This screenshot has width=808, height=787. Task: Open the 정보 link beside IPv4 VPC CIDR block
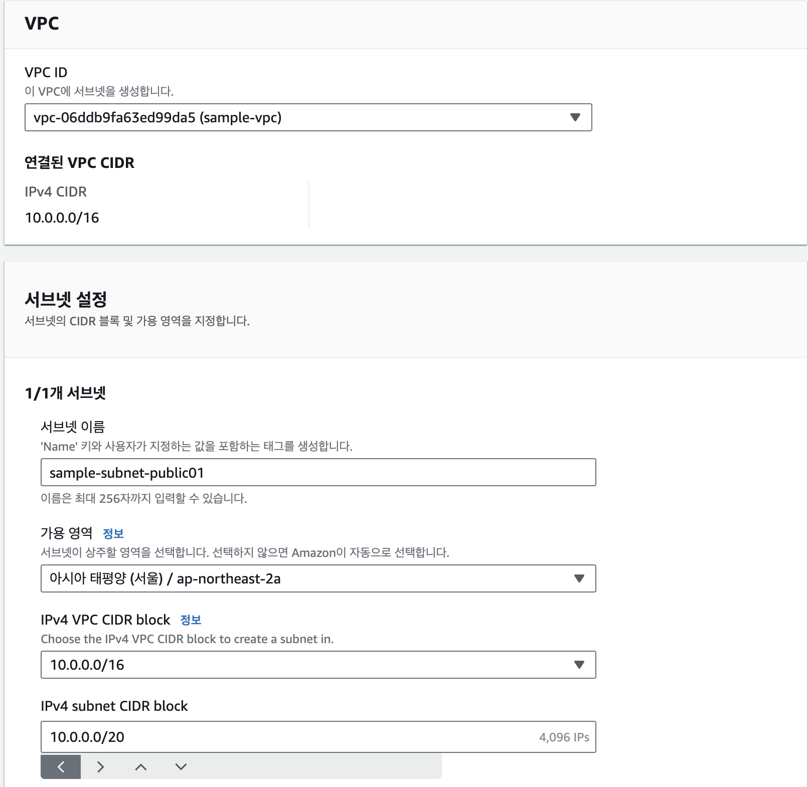point(191,620)
